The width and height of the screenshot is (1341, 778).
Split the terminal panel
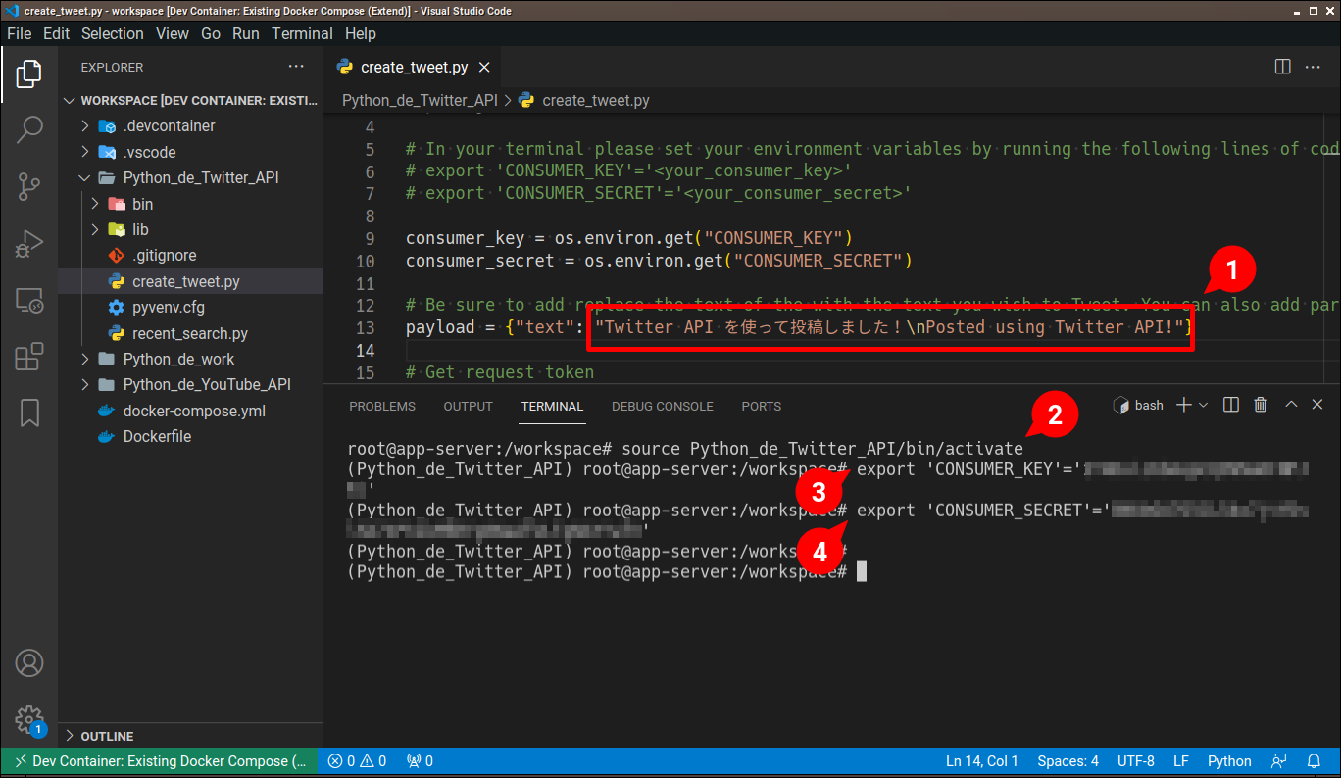(x=1231, y=404)
